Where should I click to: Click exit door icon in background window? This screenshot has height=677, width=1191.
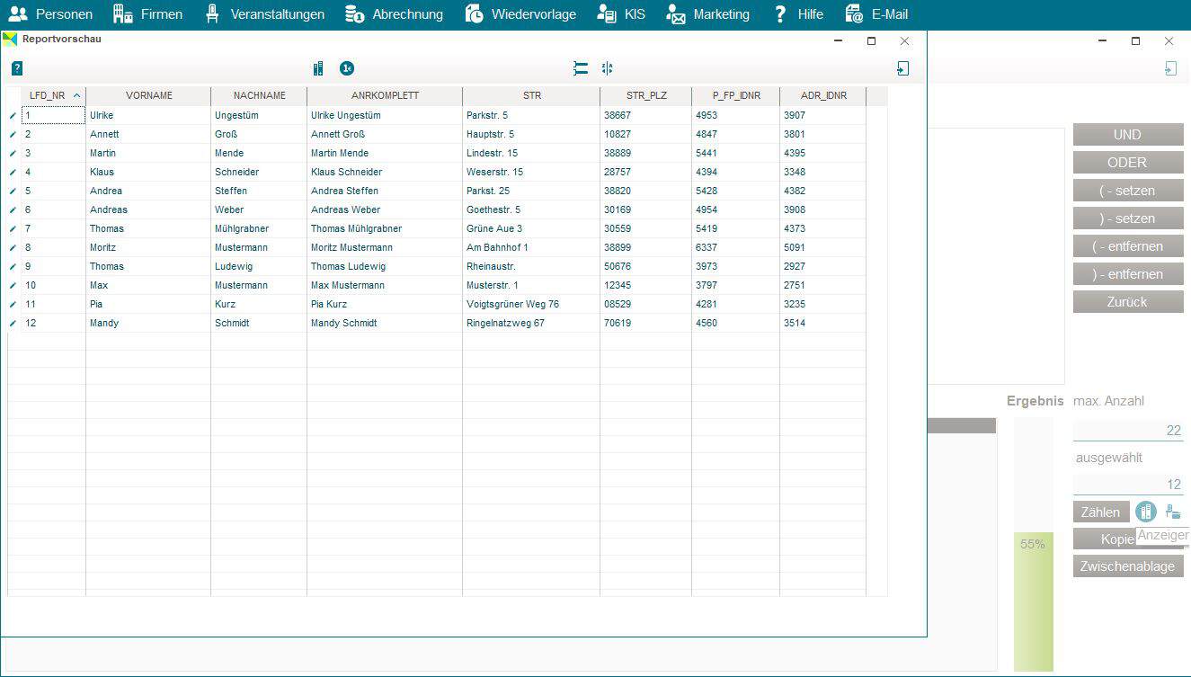click(x=1170, y=68)
